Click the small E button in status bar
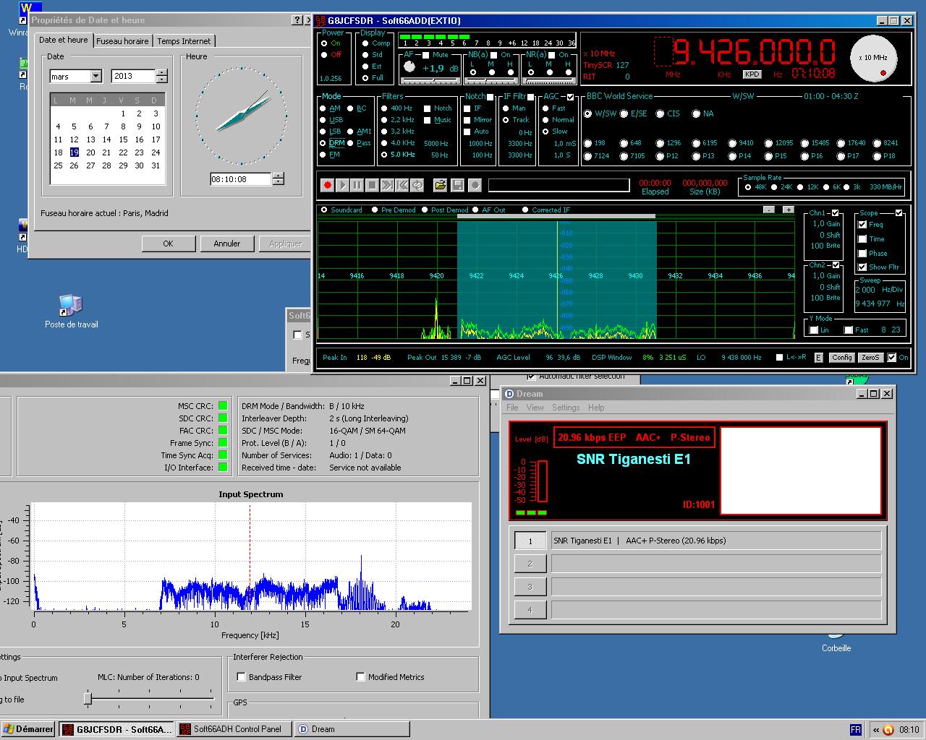 point(819,358)
